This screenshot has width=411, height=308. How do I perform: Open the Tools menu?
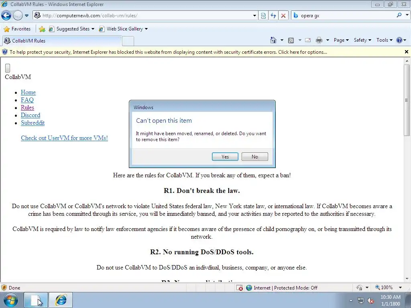(x=384, y=40)
